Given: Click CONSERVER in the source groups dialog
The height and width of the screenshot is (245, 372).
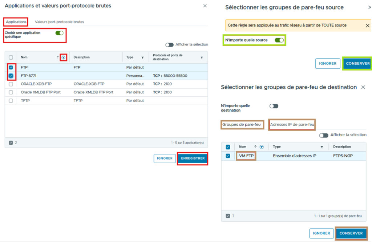Looking at the screenshot, I should click(x=357, y=64).
